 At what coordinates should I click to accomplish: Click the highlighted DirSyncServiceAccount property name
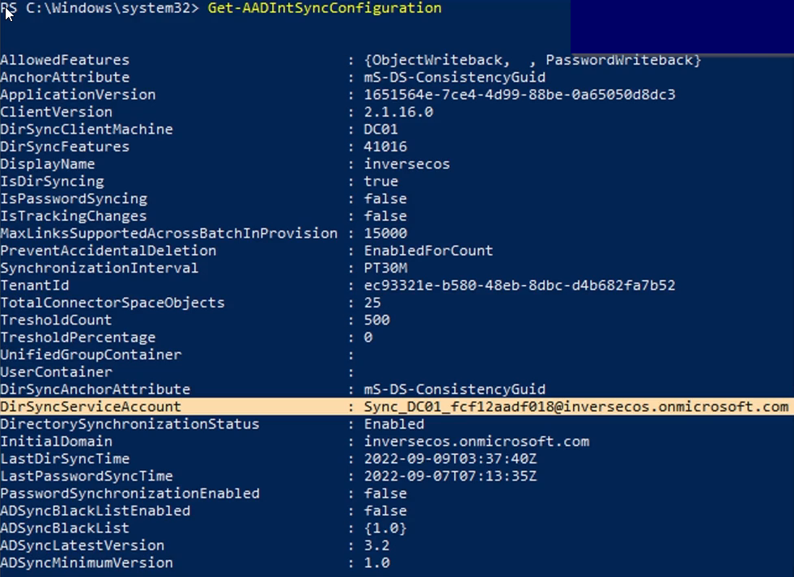91,407
